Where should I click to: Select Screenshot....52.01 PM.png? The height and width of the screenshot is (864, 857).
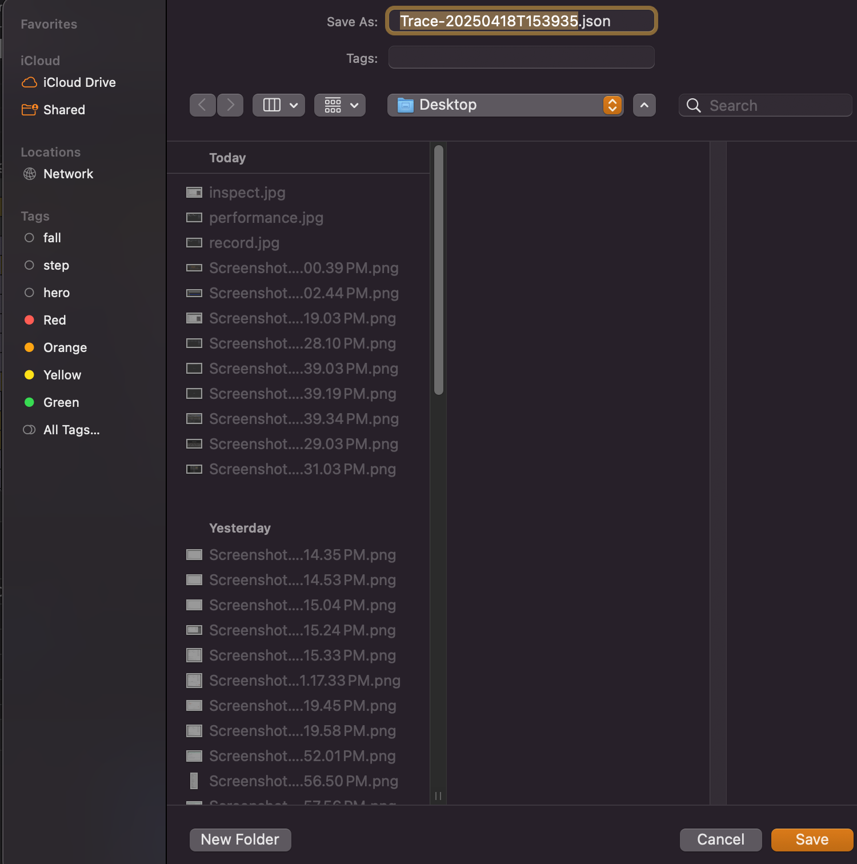pos(303,756)
